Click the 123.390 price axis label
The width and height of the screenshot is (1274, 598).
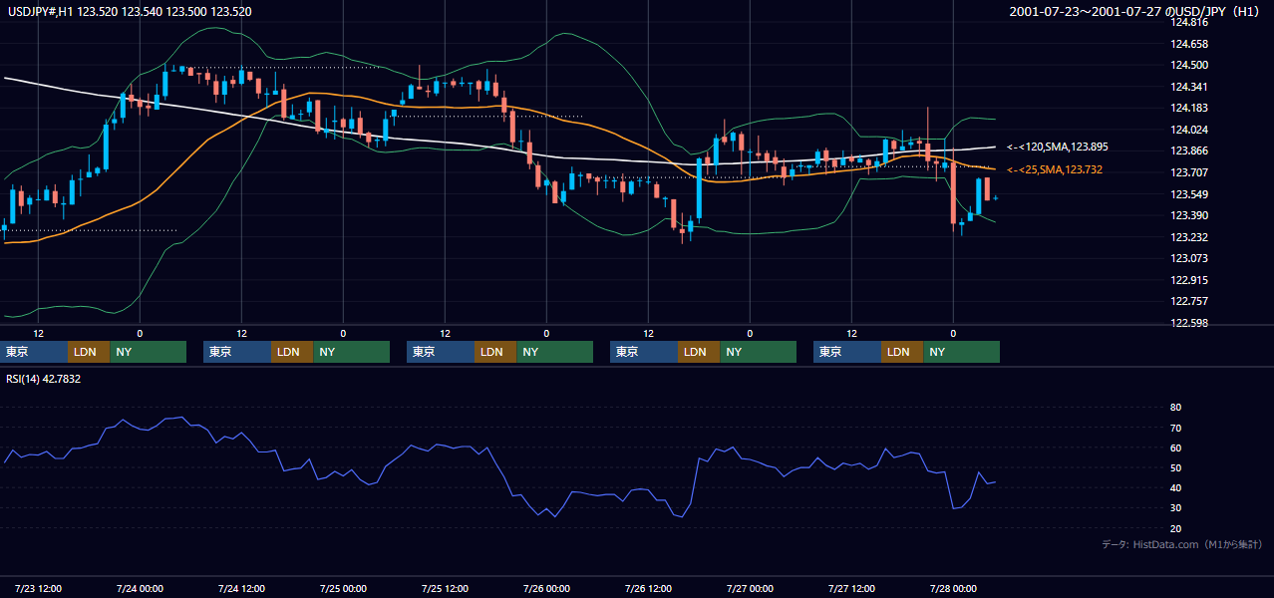click(1188, 215)
